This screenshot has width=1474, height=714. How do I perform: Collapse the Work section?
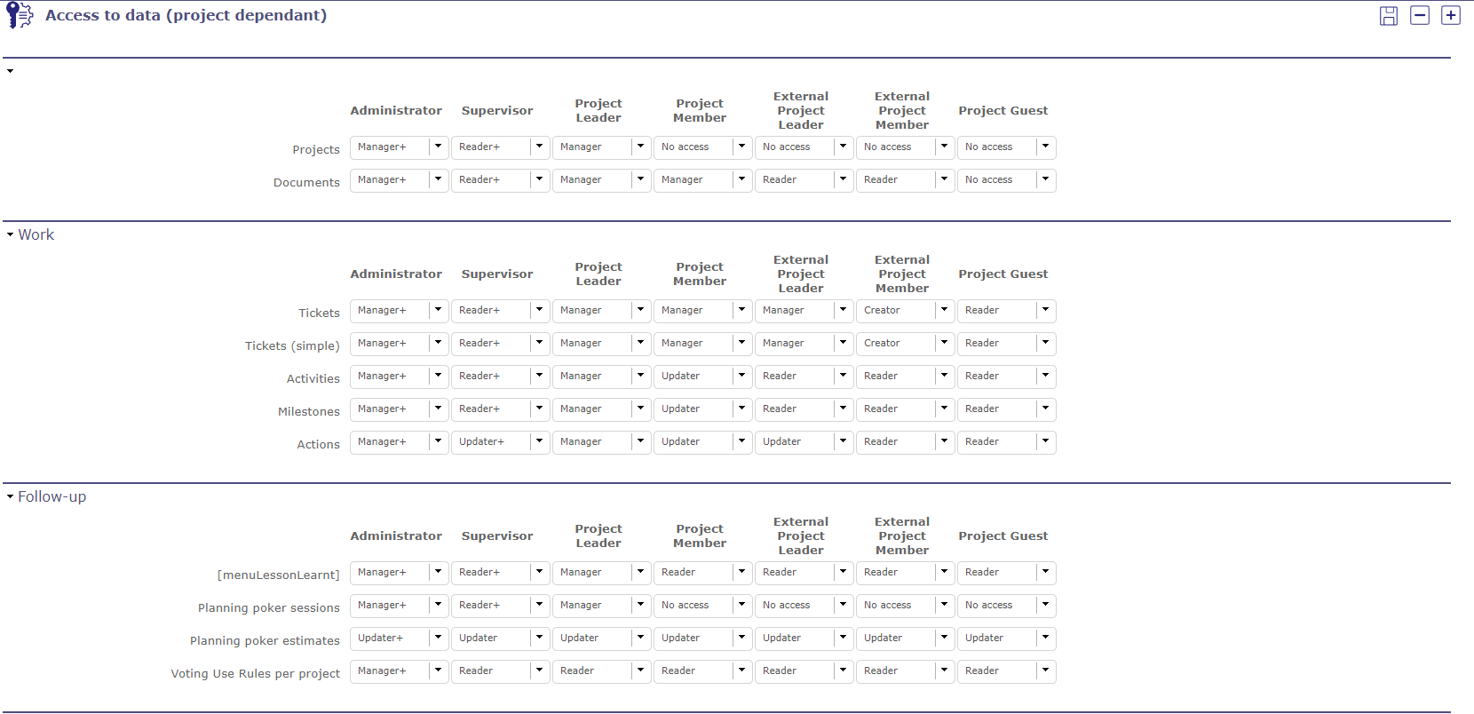(x=9, y=234)
